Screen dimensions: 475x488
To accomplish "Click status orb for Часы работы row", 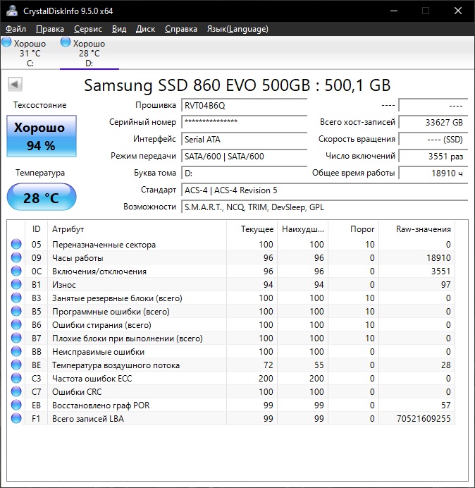I will 16,258.
